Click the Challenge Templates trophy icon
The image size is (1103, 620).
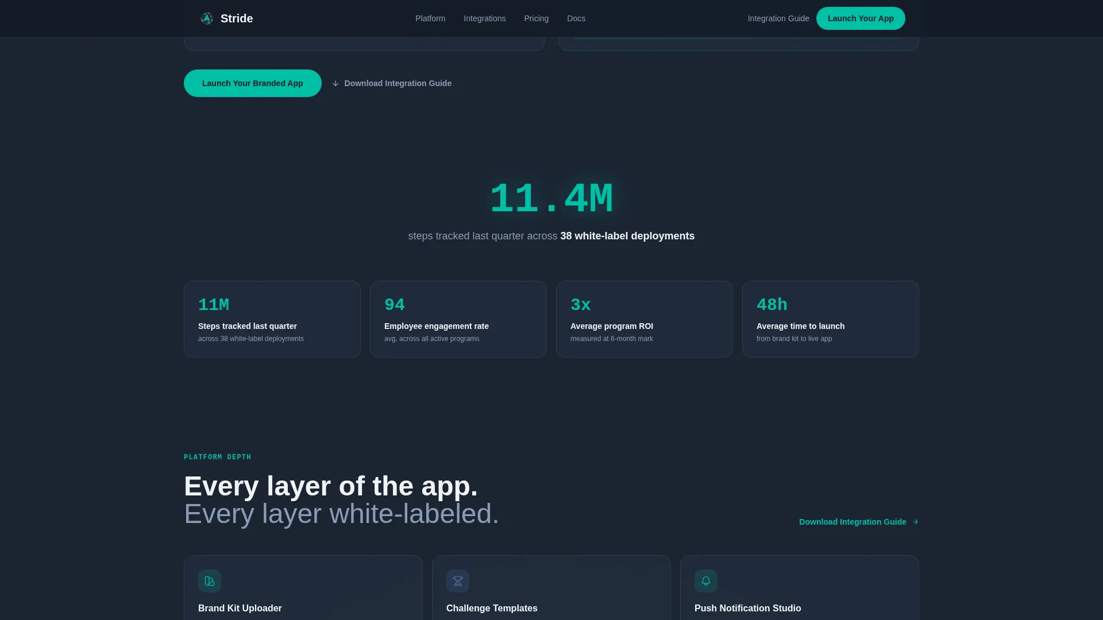tap(458, 581)
